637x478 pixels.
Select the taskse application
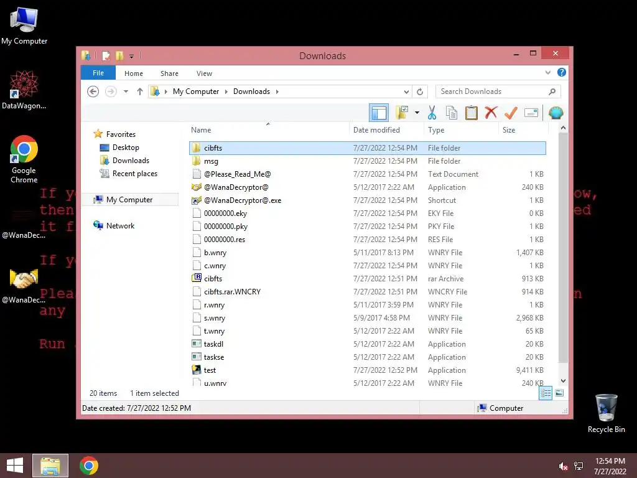pos(367,357)
